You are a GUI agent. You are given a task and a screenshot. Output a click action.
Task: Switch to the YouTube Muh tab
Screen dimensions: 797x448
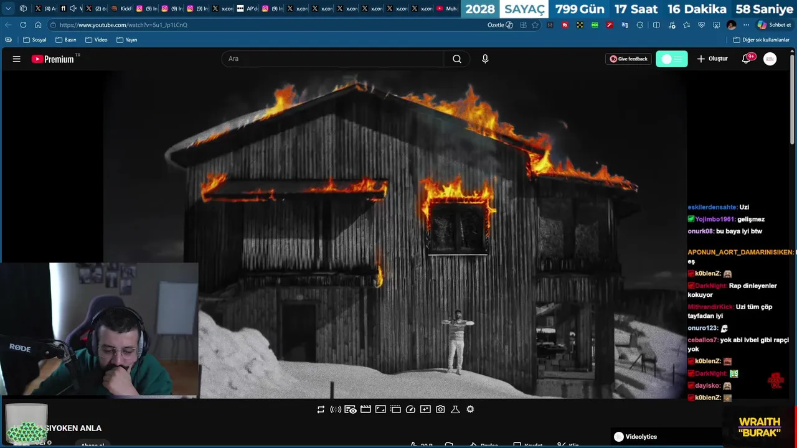point(447,9)
